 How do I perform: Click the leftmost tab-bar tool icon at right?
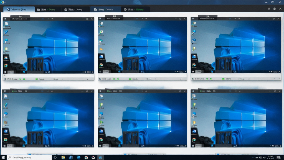(269, 9)
